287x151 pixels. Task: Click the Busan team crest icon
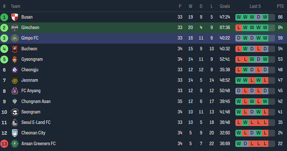tap(15, 17)
